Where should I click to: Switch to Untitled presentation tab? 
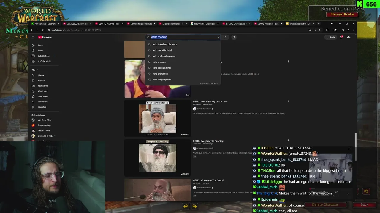(300, 24)
